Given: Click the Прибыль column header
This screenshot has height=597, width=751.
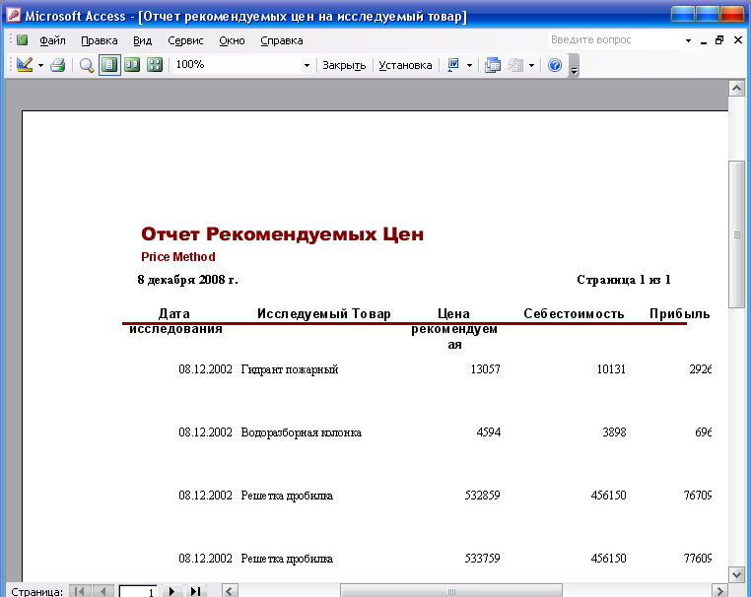Looking at the screenshot, I should 680,313.
